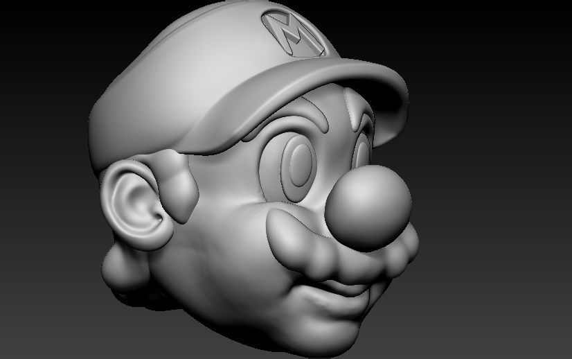Select the large fully visible eye
The width and height of the screenshot is (572, 359).
pyautogui.click(x=288, y=166)
